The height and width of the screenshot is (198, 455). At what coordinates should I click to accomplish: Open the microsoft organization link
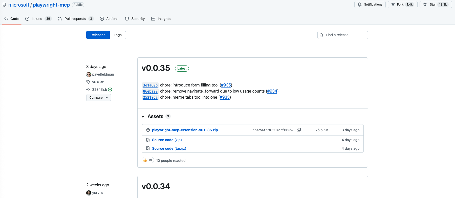19,5
